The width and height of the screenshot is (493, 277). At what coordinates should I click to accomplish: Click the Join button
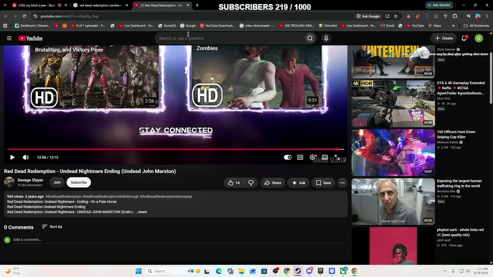(57, 182)
